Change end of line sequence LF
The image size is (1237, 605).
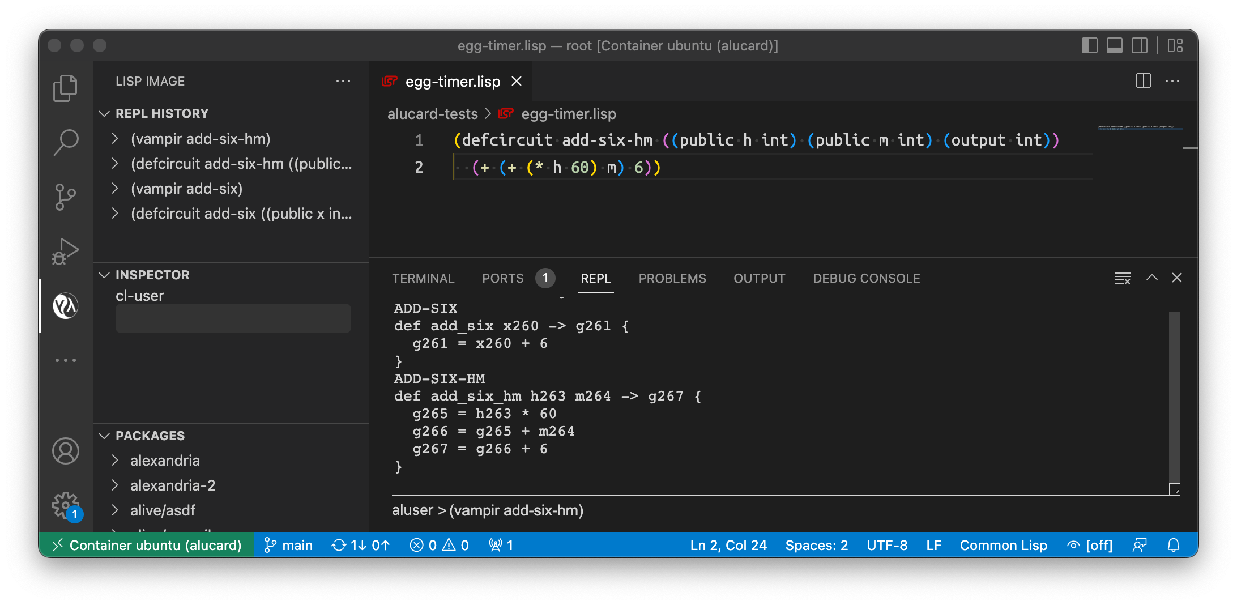pos(934,545)
